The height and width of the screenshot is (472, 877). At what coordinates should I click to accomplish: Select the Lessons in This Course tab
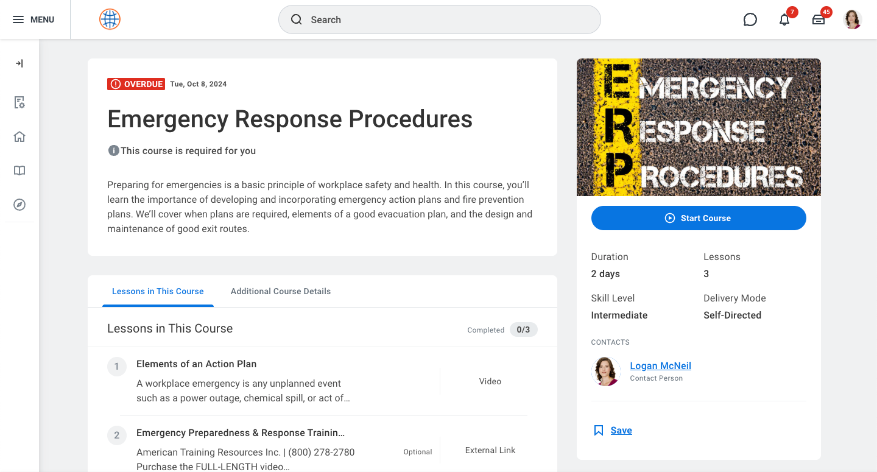pyautogui.click(x=158, y=291)
